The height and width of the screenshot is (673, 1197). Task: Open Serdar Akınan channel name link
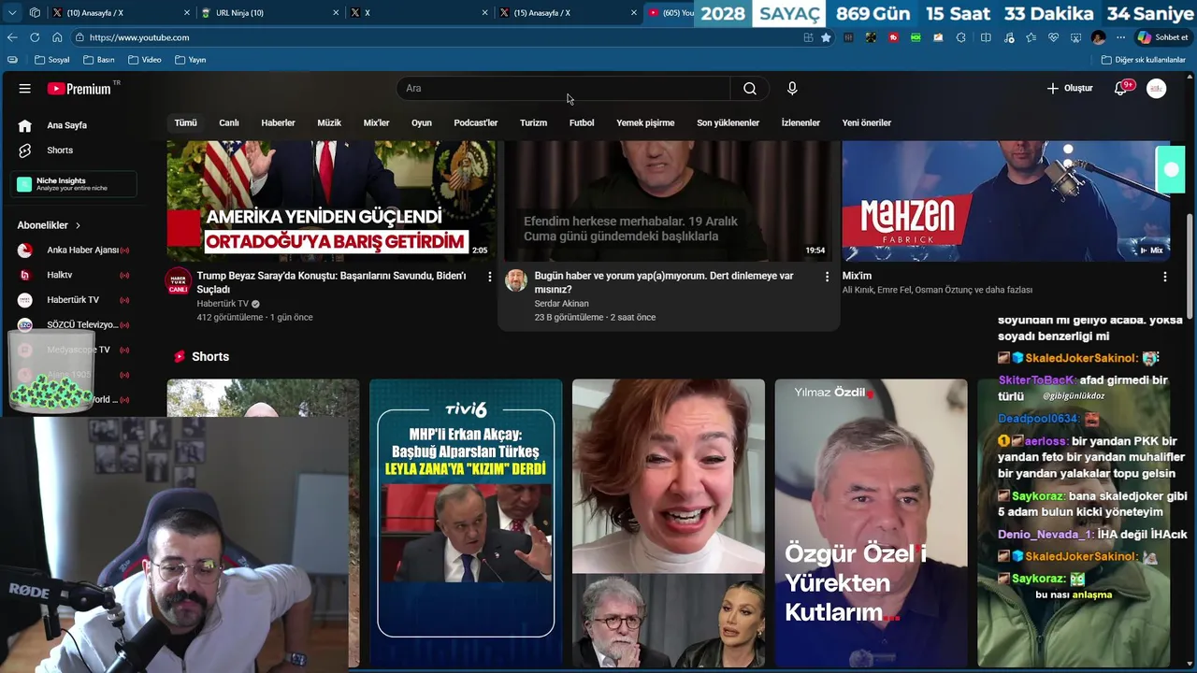[x=561, y=304]
